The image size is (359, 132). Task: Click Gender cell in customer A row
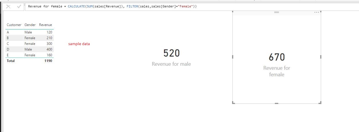[28, 32]
